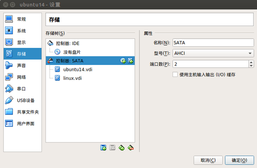Click the 取消(C) cancel button
Image resolution: width=257 pixels, height=168 pixels.
(208, 160)
